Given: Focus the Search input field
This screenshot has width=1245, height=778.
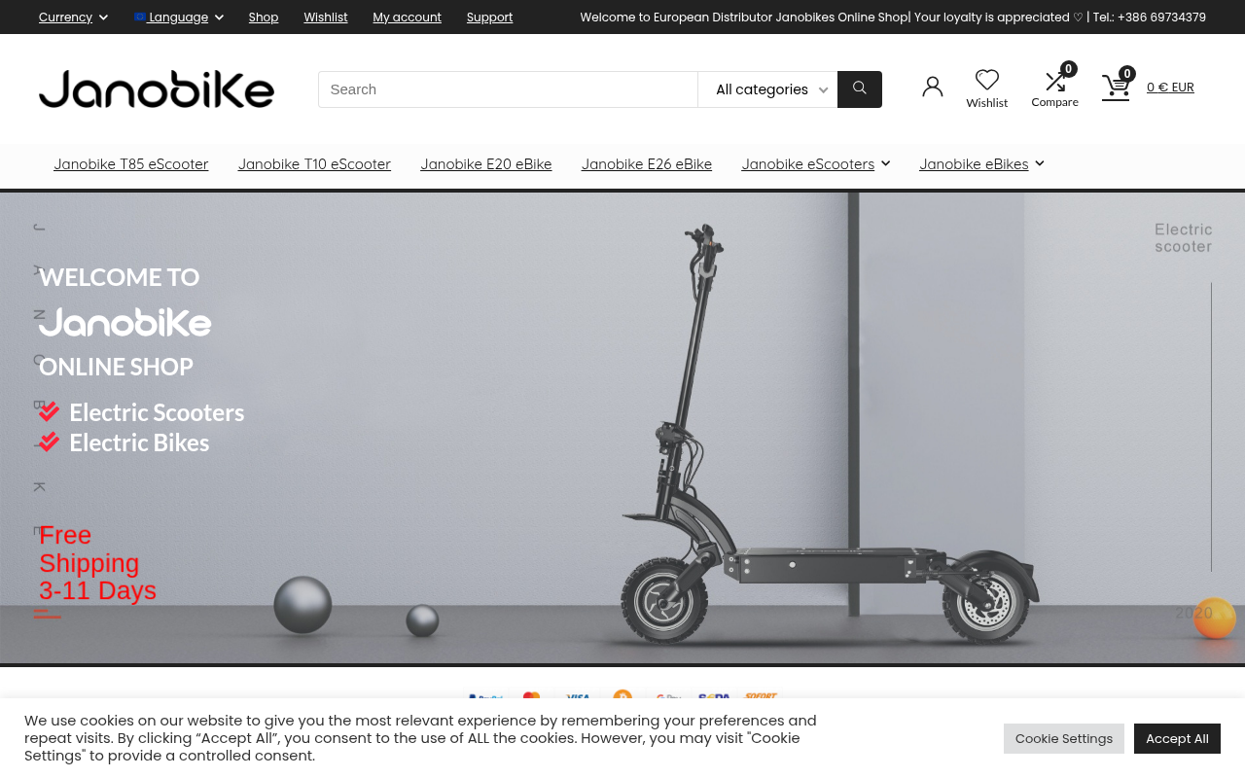Looking at the screenshot, I should pos(508,89).
